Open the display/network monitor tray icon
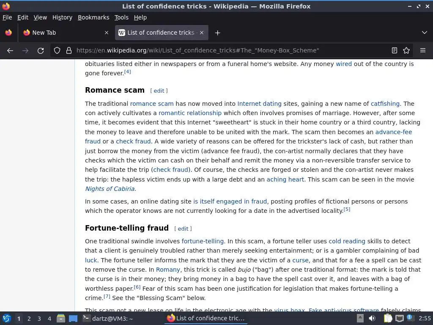The width and height of the screenshot is (433, 325). pyautogui.click(x=399, y=319)
